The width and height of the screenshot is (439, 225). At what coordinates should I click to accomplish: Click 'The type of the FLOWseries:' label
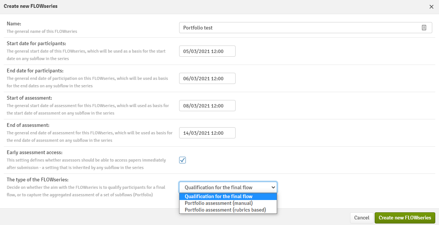37,180
